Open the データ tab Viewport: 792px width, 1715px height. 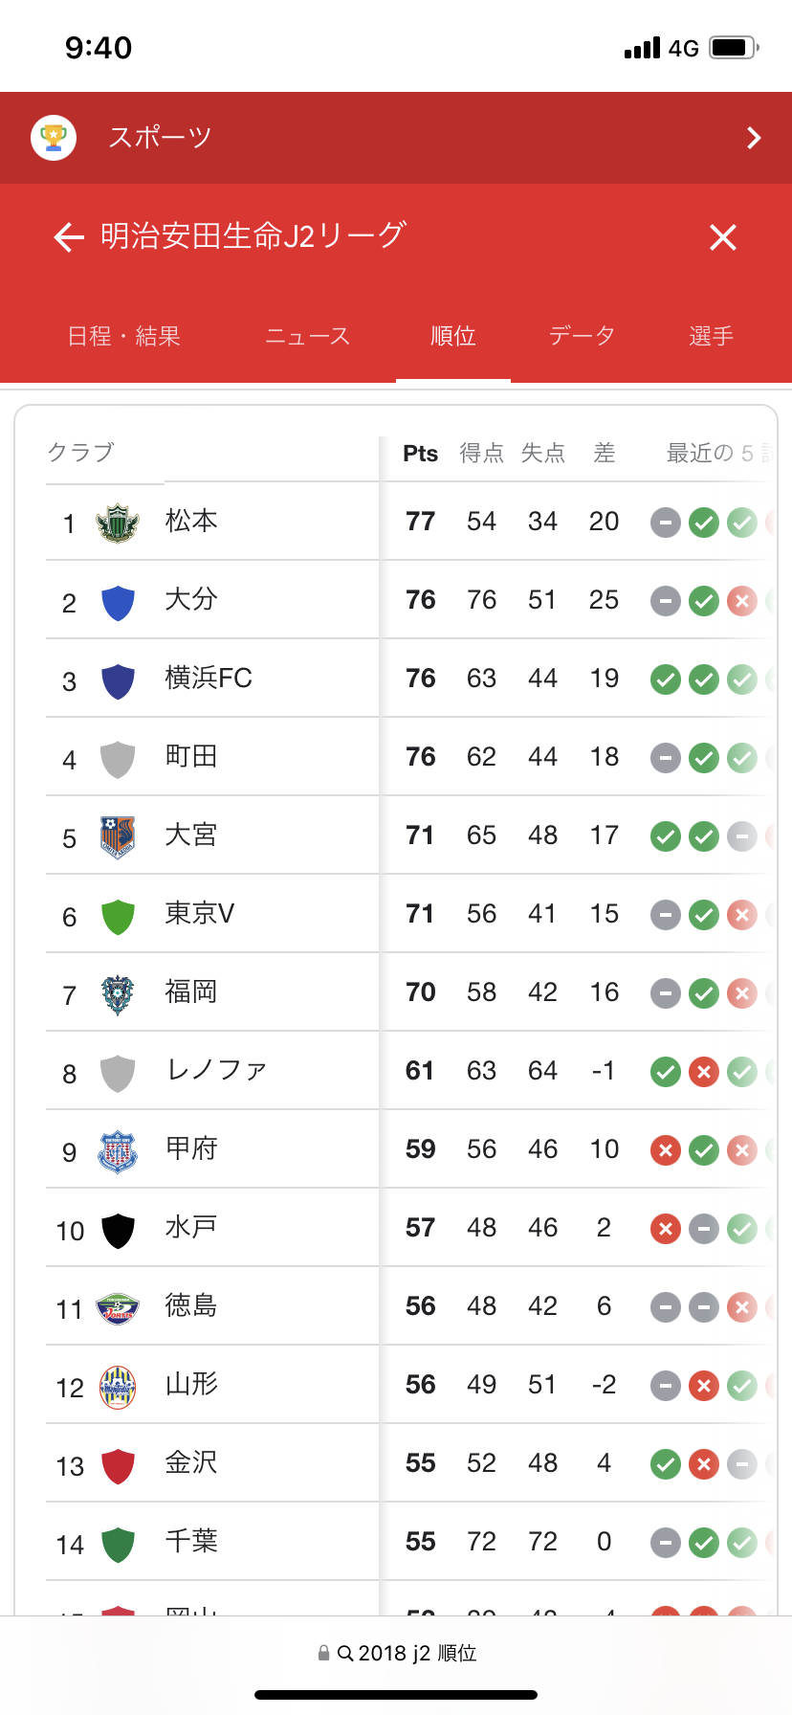582,337
